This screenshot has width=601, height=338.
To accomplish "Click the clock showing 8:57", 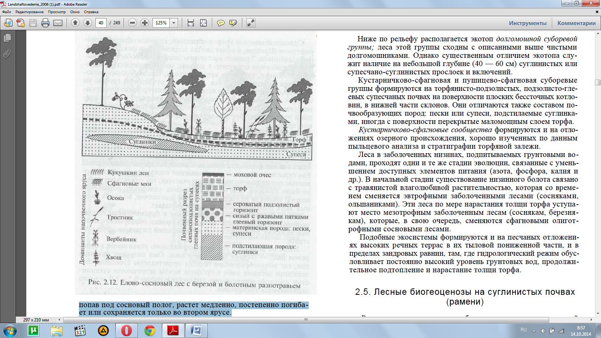I will click(581, 328).
